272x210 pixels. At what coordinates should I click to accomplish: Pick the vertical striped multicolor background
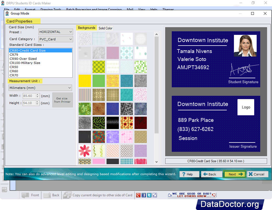pos(85,95)
